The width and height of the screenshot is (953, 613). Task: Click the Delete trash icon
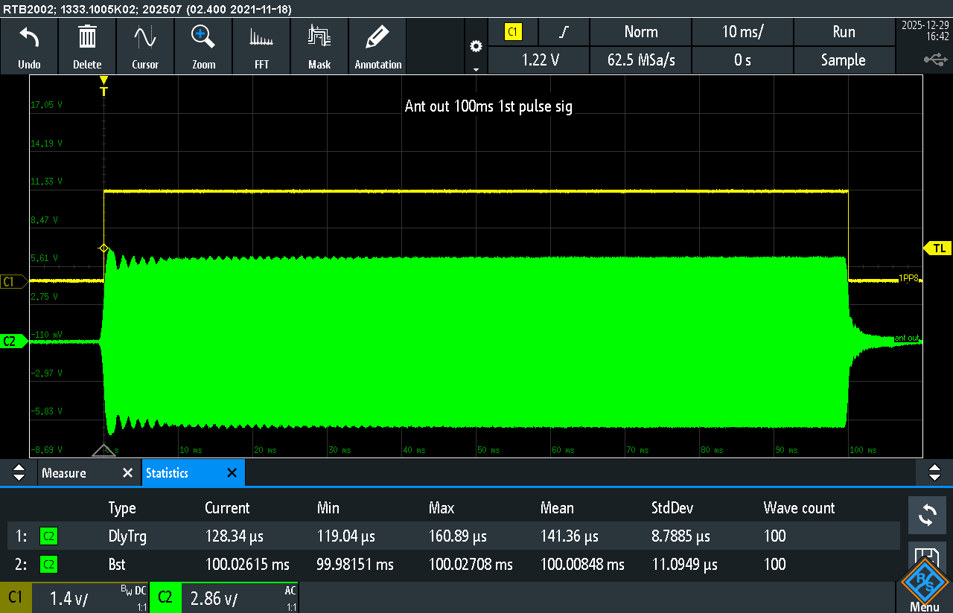87,37
